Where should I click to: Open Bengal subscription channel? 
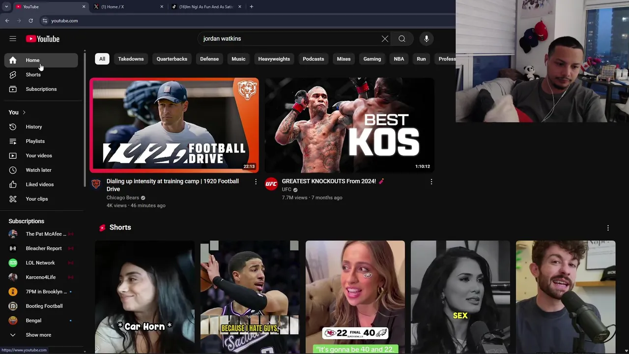tap(41, 321)
